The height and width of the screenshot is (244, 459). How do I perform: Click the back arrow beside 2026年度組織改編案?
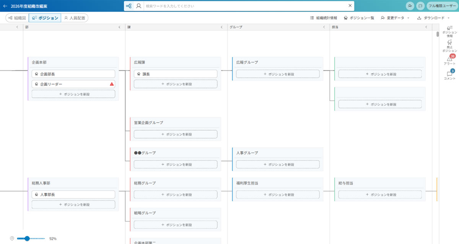[x=5, y=6]
